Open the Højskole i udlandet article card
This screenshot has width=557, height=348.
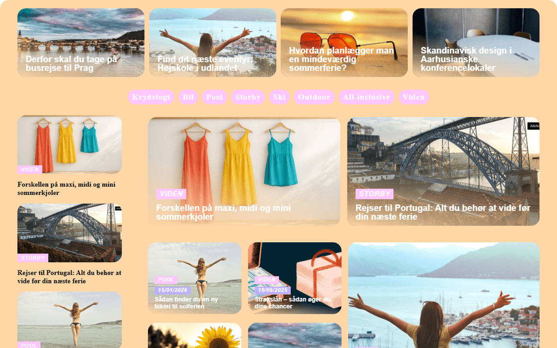tap(212, 43)
